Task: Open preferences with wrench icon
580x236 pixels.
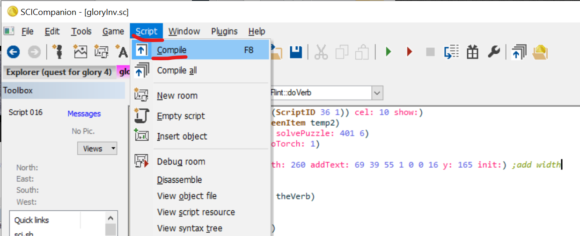Action: (494, 52)
